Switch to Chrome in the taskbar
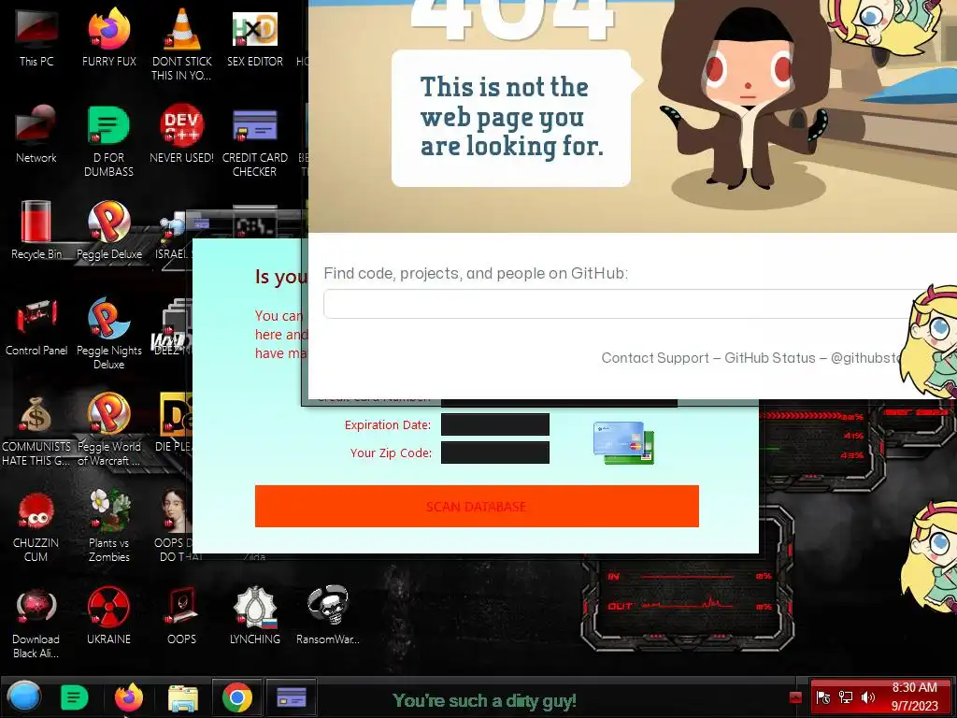This screenshot has width=957, height=718. pyautogui.click(x=237, y=696)
